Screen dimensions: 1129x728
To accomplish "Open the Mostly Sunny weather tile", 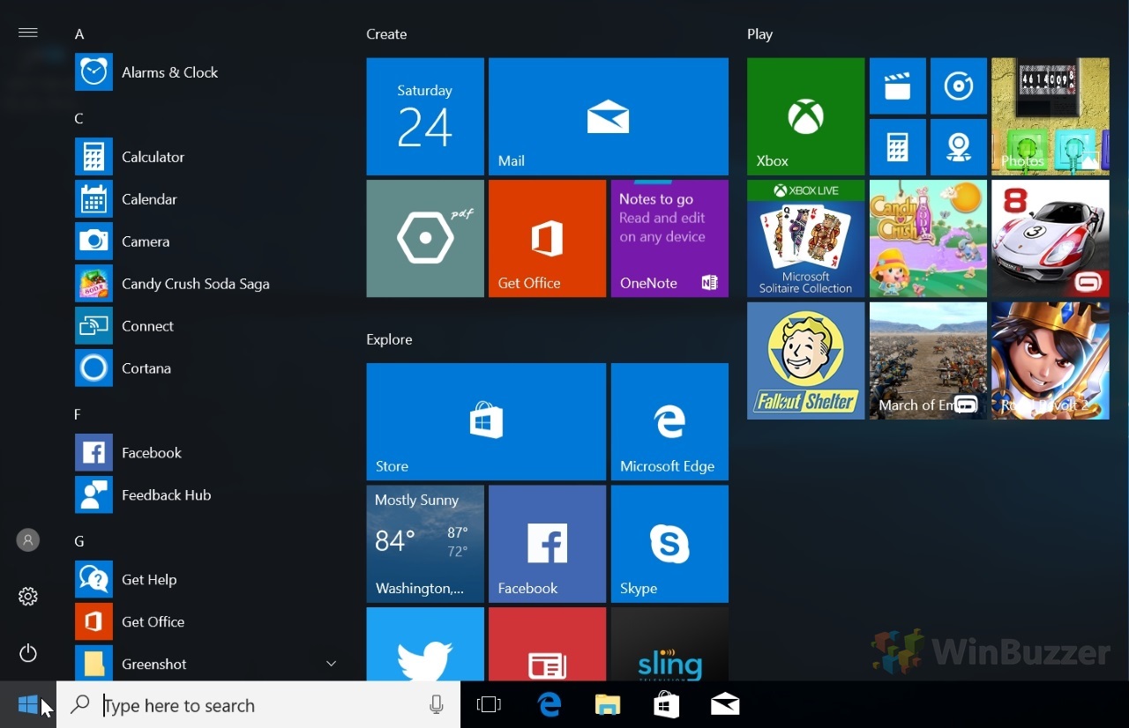I will (425, 544).
